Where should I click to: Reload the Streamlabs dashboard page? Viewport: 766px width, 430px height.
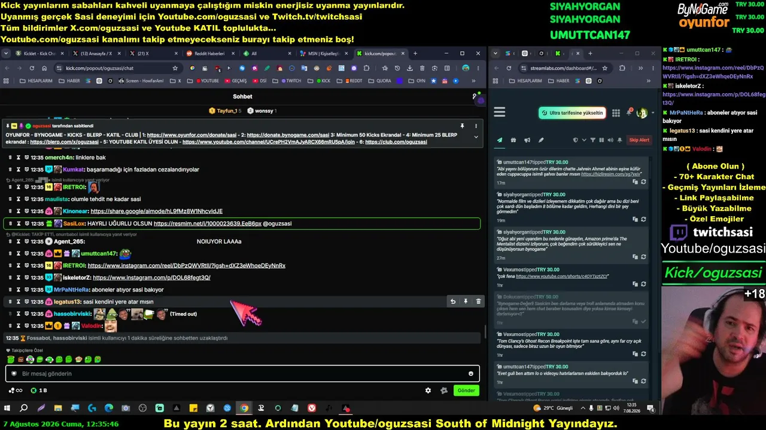point(509,68)
